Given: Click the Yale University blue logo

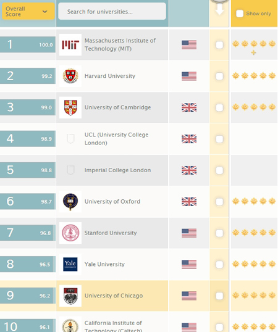Looking at the screenshot, I should (x=70, y=264).
